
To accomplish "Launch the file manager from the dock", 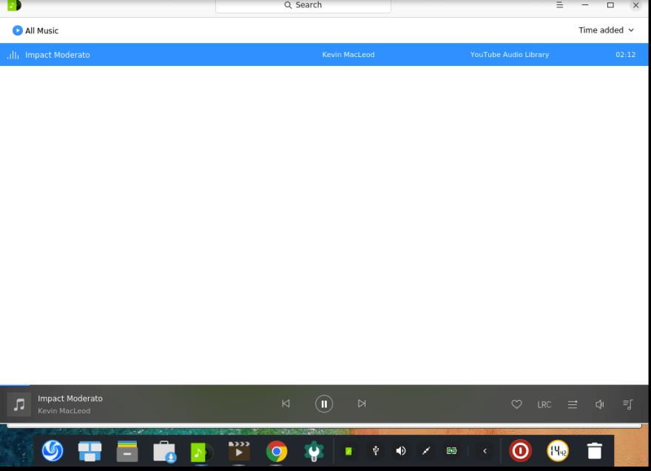I will tap(127, 451).
